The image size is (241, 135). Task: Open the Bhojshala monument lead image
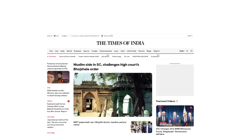click(x=113, y=95)
